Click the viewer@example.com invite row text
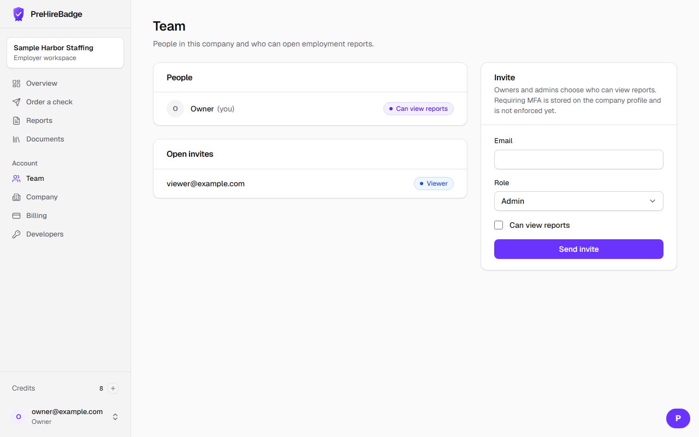 tap(206, 184)
